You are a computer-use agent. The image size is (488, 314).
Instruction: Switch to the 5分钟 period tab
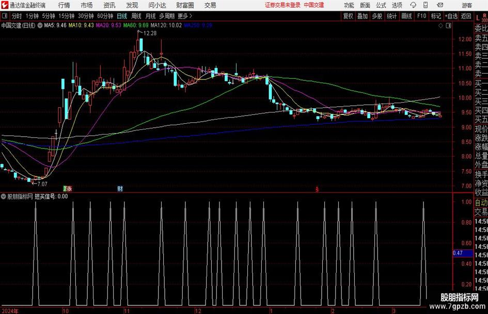point(49,16)
